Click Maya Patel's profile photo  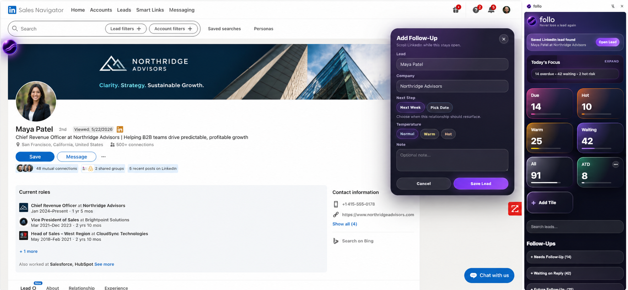(x=36, y=101)
